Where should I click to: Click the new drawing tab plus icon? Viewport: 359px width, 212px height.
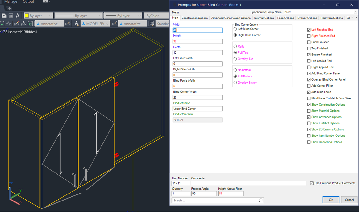coord(10,8)
